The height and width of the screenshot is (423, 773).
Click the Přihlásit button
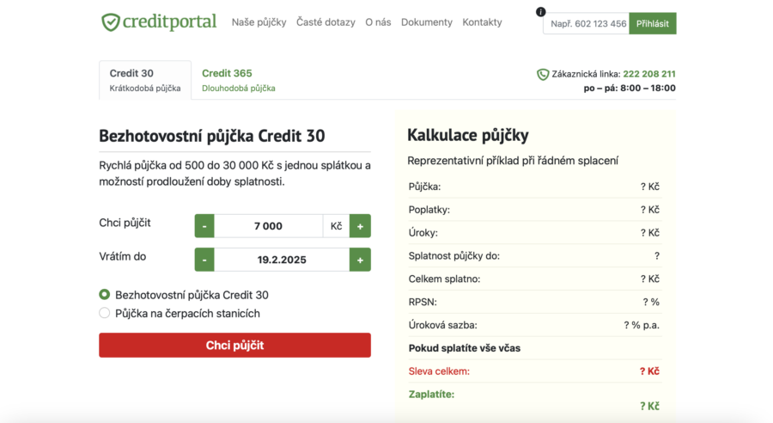click(652, 24)
